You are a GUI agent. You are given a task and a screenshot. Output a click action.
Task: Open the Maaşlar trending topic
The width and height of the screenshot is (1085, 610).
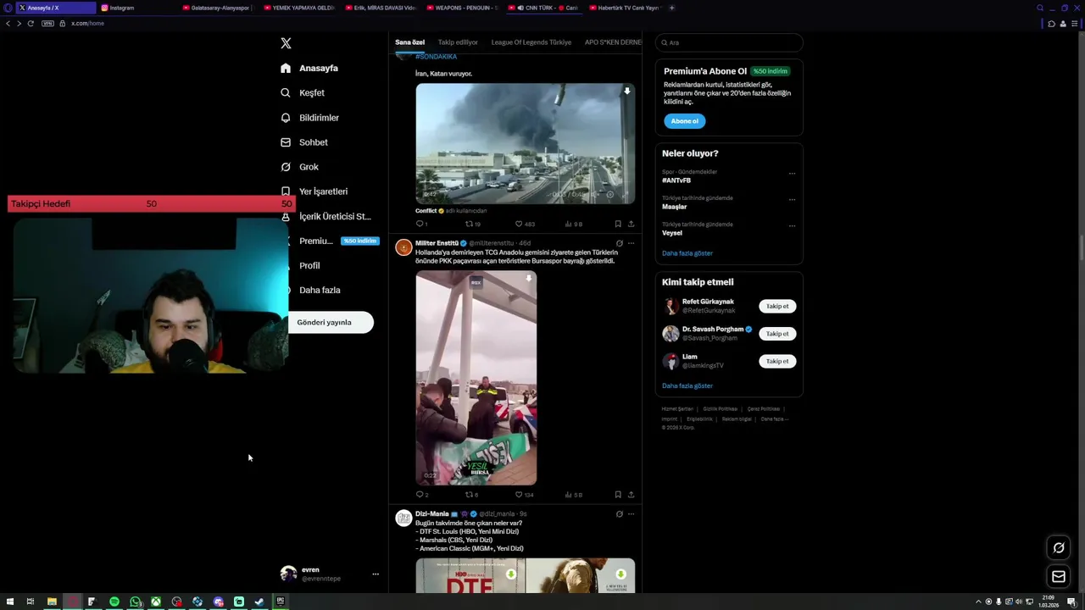coord(675,207)
